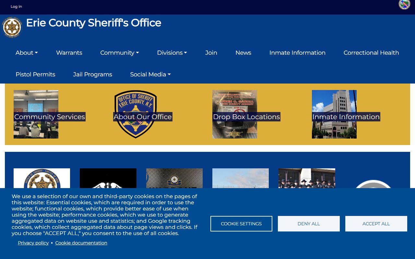
Task: Expand the Divisions dropdown menu
Action: (172, 52)
